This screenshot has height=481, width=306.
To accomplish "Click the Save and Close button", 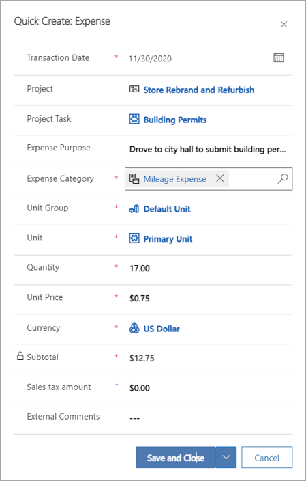I will [x=176, y=457].
